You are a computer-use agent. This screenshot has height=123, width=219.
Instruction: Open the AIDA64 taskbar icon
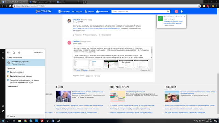coord(42,121)
